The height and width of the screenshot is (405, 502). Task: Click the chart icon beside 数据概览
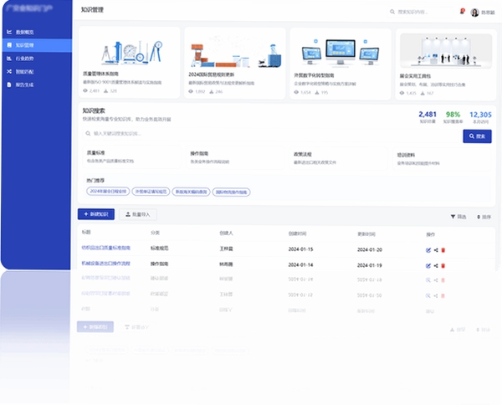point(9,32)
